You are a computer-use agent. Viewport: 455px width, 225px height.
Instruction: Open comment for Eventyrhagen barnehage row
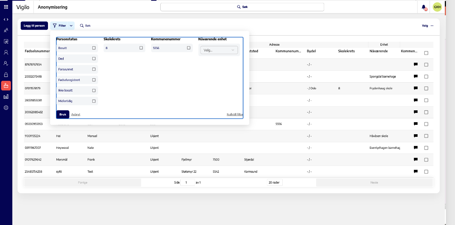click(415, 148)
